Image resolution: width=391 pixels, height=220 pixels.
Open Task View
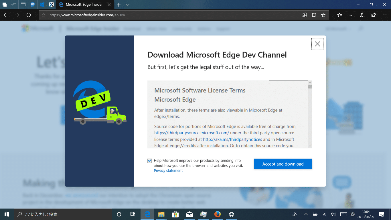click(x=133, y=214)
